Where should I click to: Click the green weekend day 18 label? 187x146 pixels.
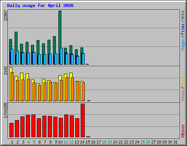pyautogui.click(x=104, y=142)
